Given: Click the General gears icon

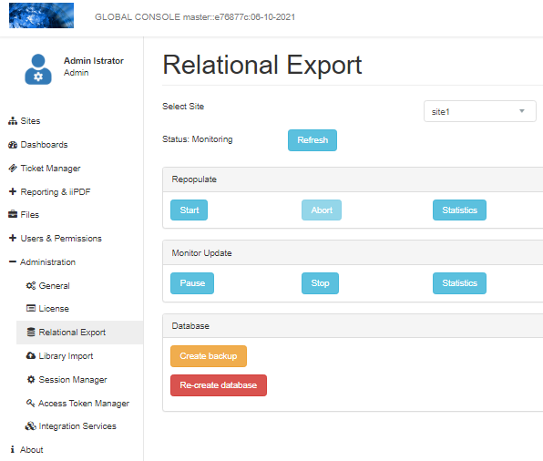Looking at the screenshot, I should [31, 286].
